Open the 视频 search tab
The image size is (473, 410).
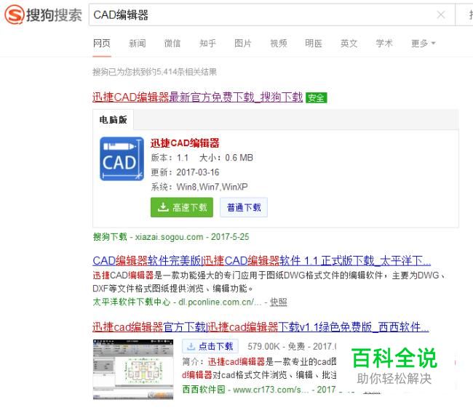tap(279, 44)
